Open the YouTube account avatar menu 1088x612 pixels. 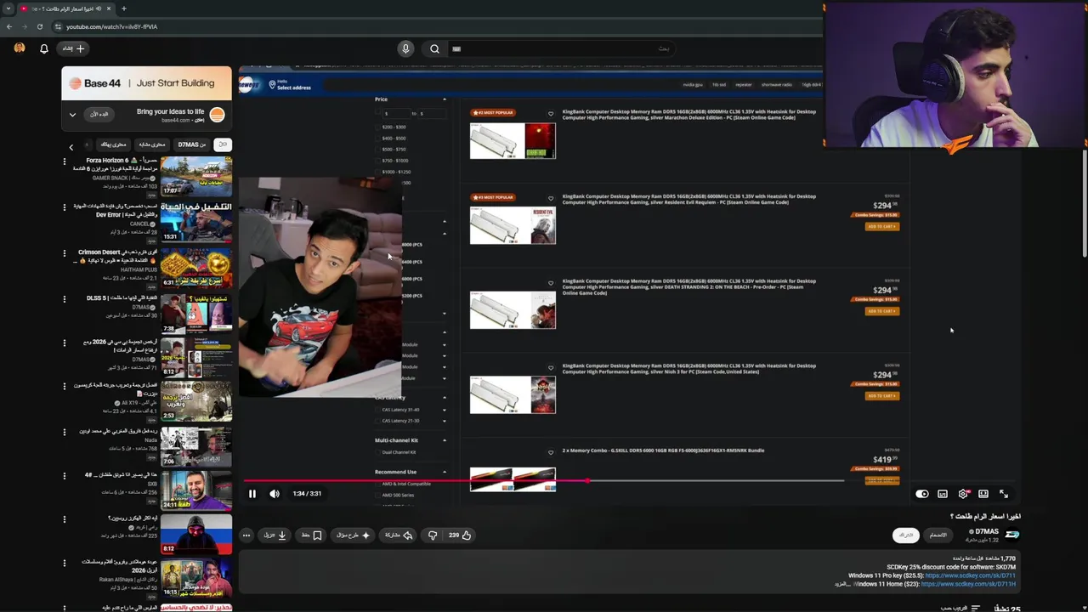click(20, 48)
